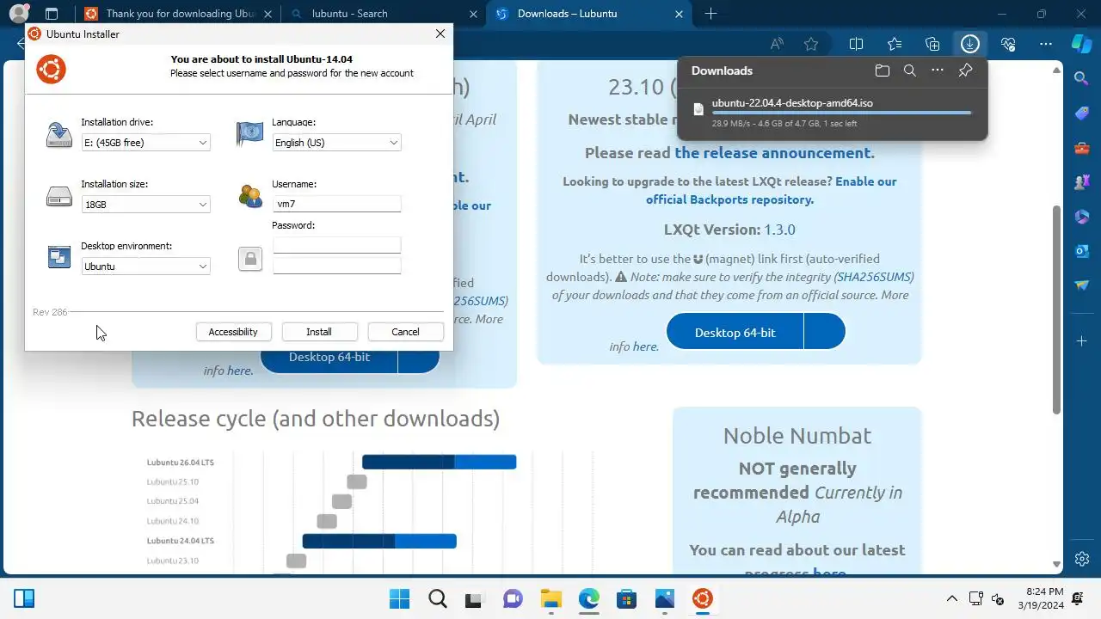Click the SHA256SUMS link in 23.10 card
The image size is (1101, 619).
[x=873, y=277]
